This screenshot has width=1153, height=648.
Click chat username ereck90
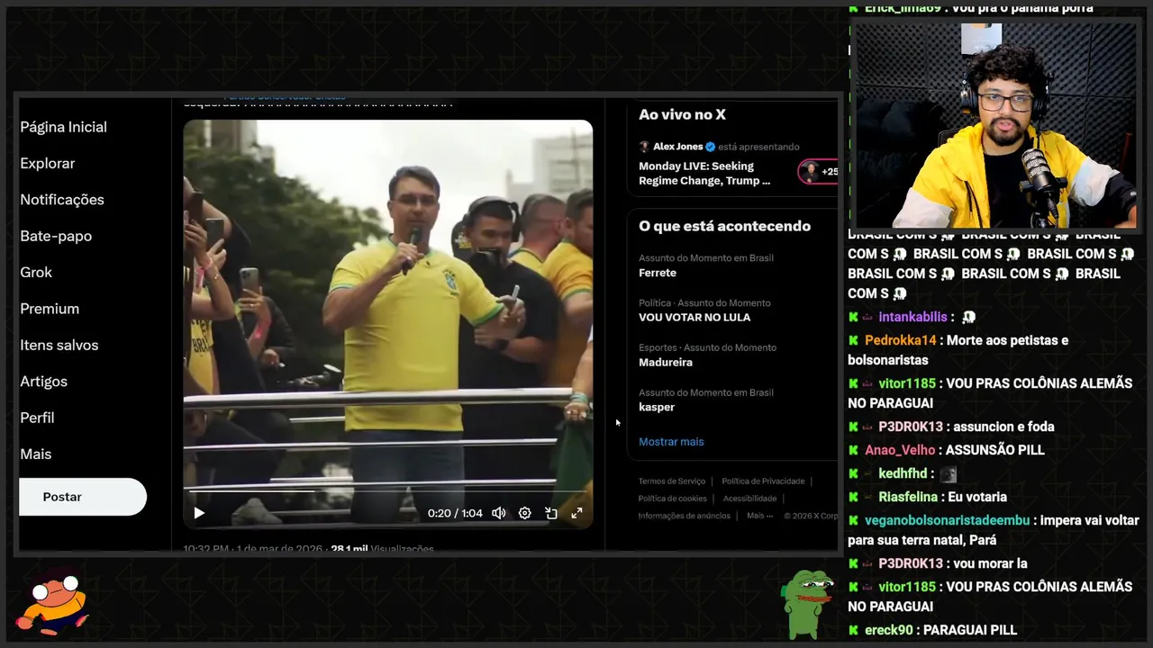point(889,630)
